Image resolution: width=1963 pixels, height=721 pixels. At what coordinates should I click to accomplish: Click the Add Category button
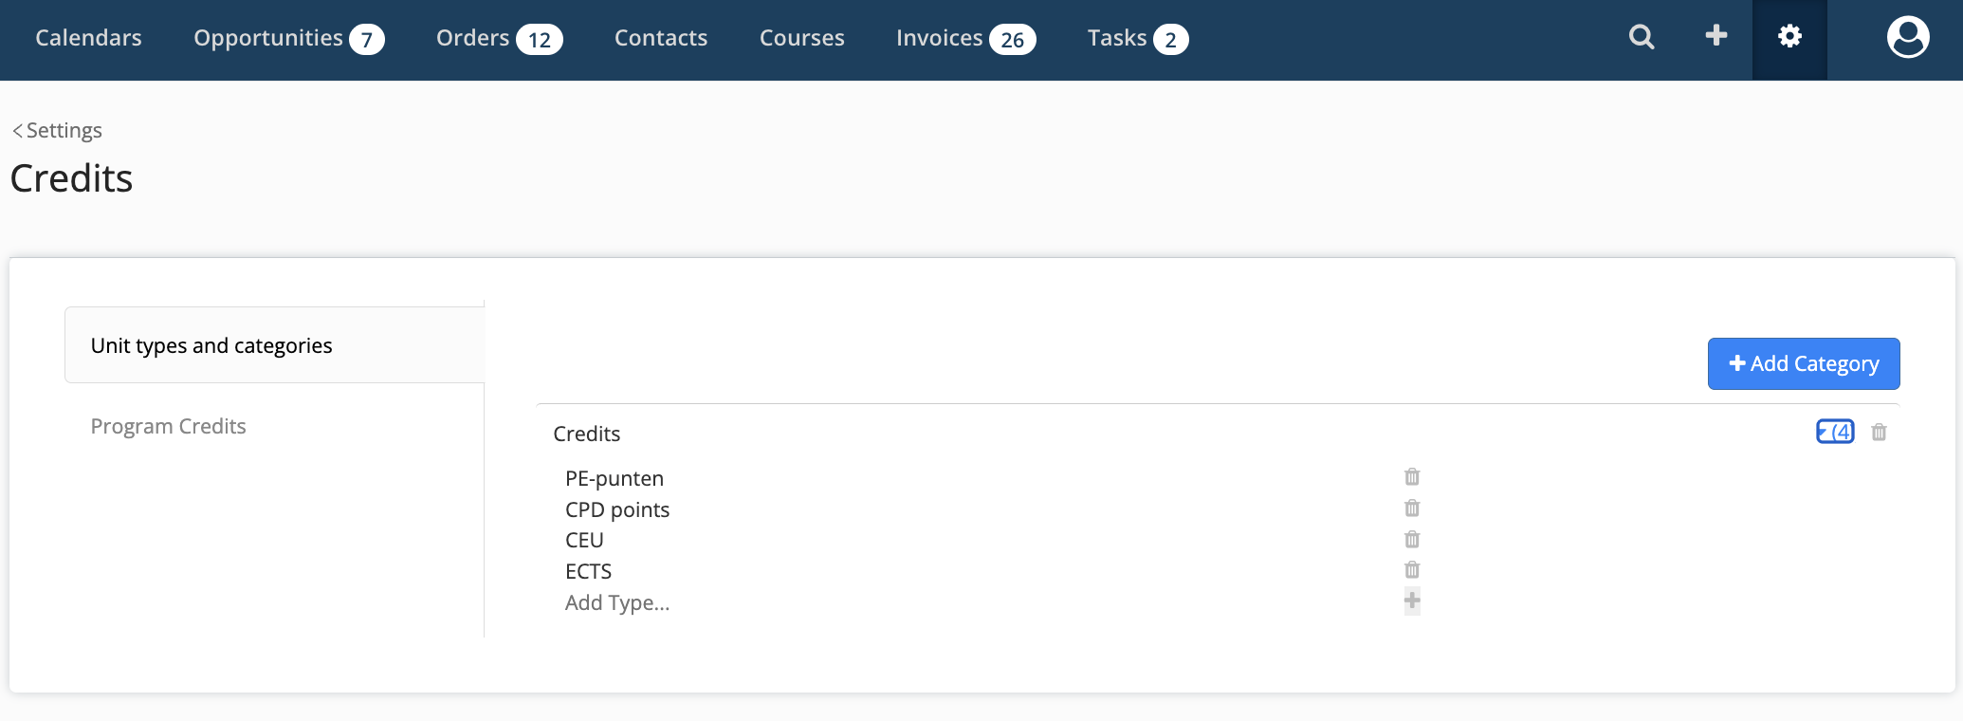pyautogui.click(x=1804, y=363)
